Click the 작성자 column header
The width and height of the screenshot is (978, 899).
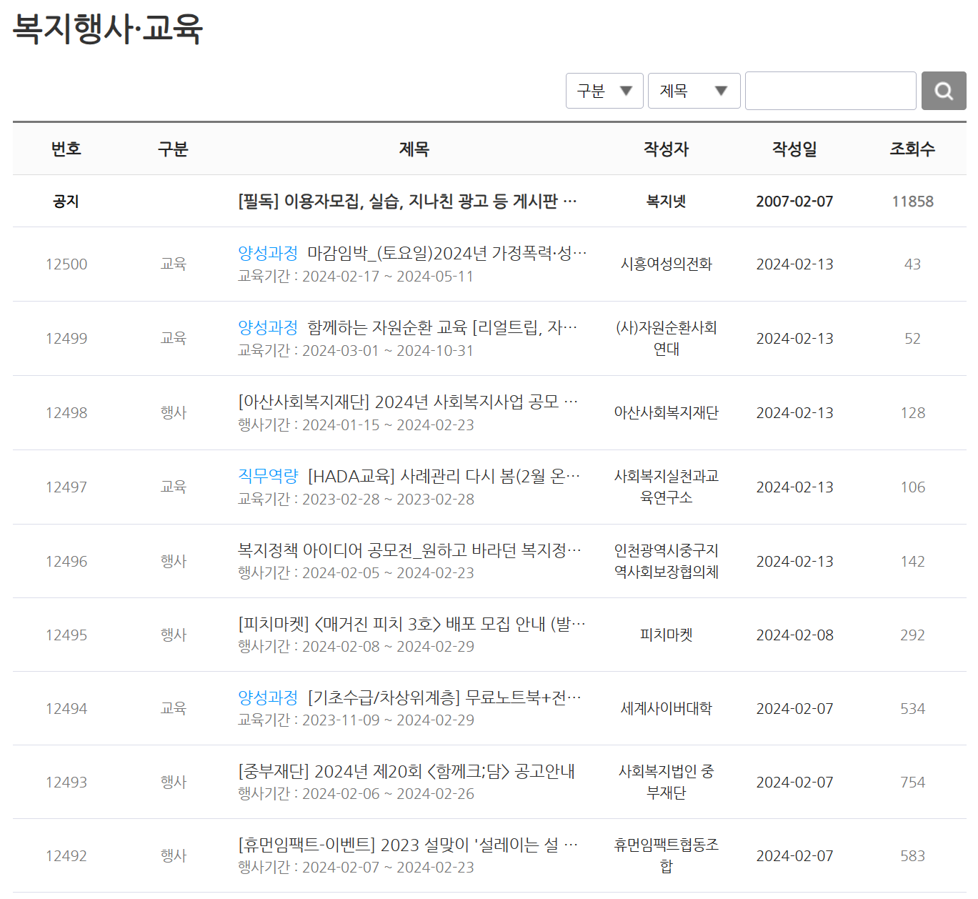666,149
